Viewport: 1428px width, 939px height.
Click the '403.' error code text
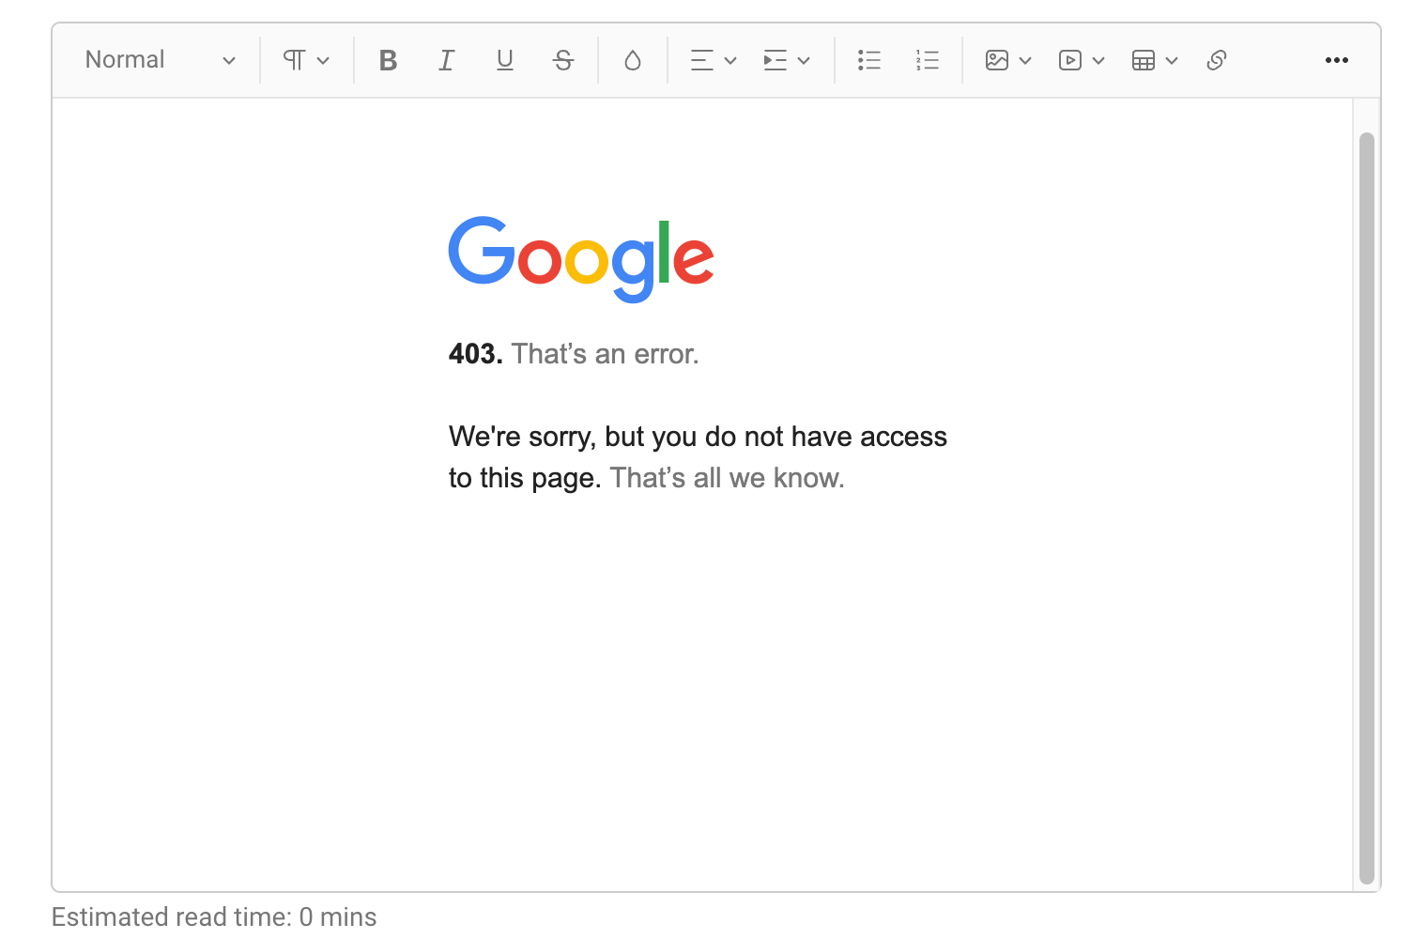476,354
